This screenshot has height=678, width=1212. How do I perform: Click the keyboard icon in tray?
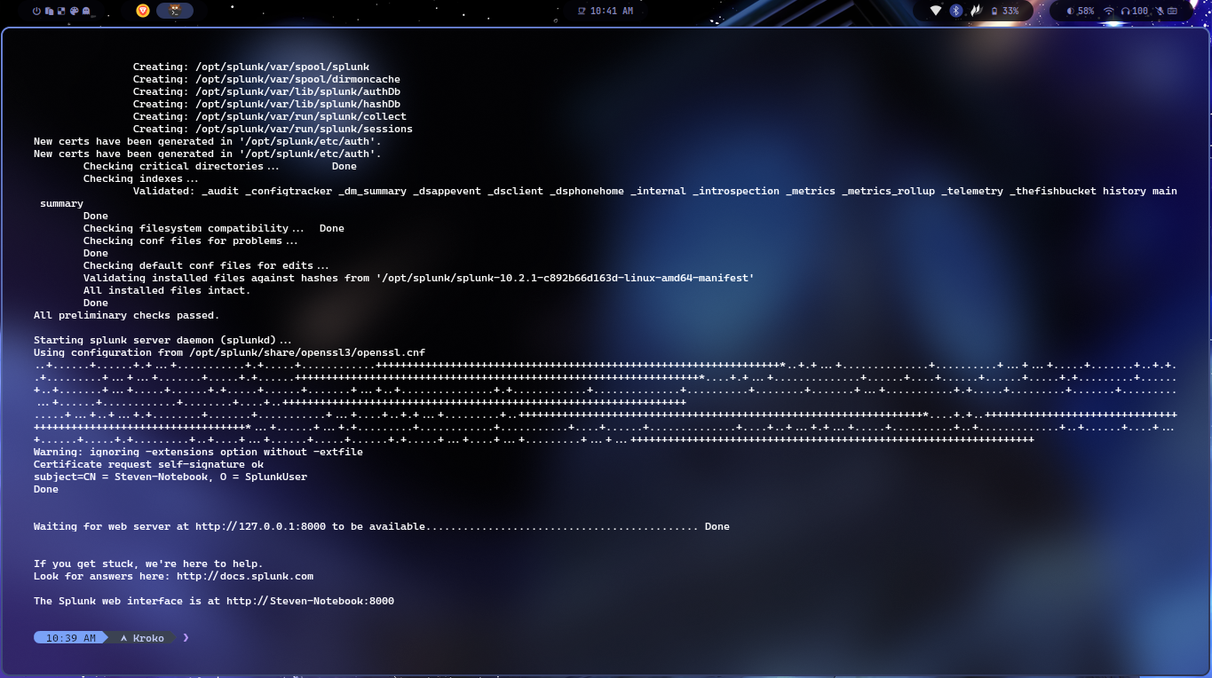pos(1172,11)
